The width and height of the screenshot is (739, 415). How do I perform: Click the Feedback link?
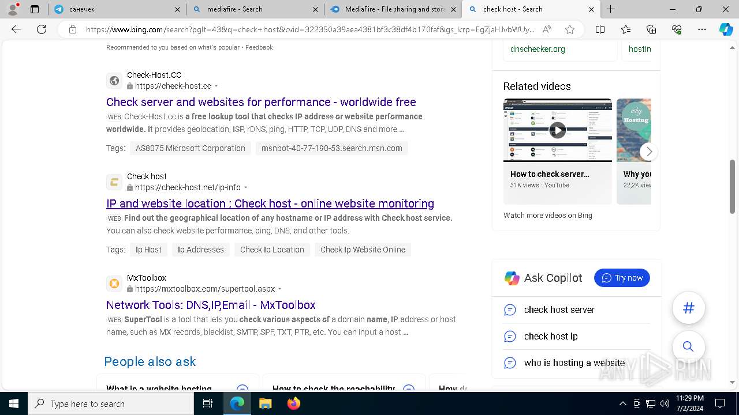pos(259,47)
